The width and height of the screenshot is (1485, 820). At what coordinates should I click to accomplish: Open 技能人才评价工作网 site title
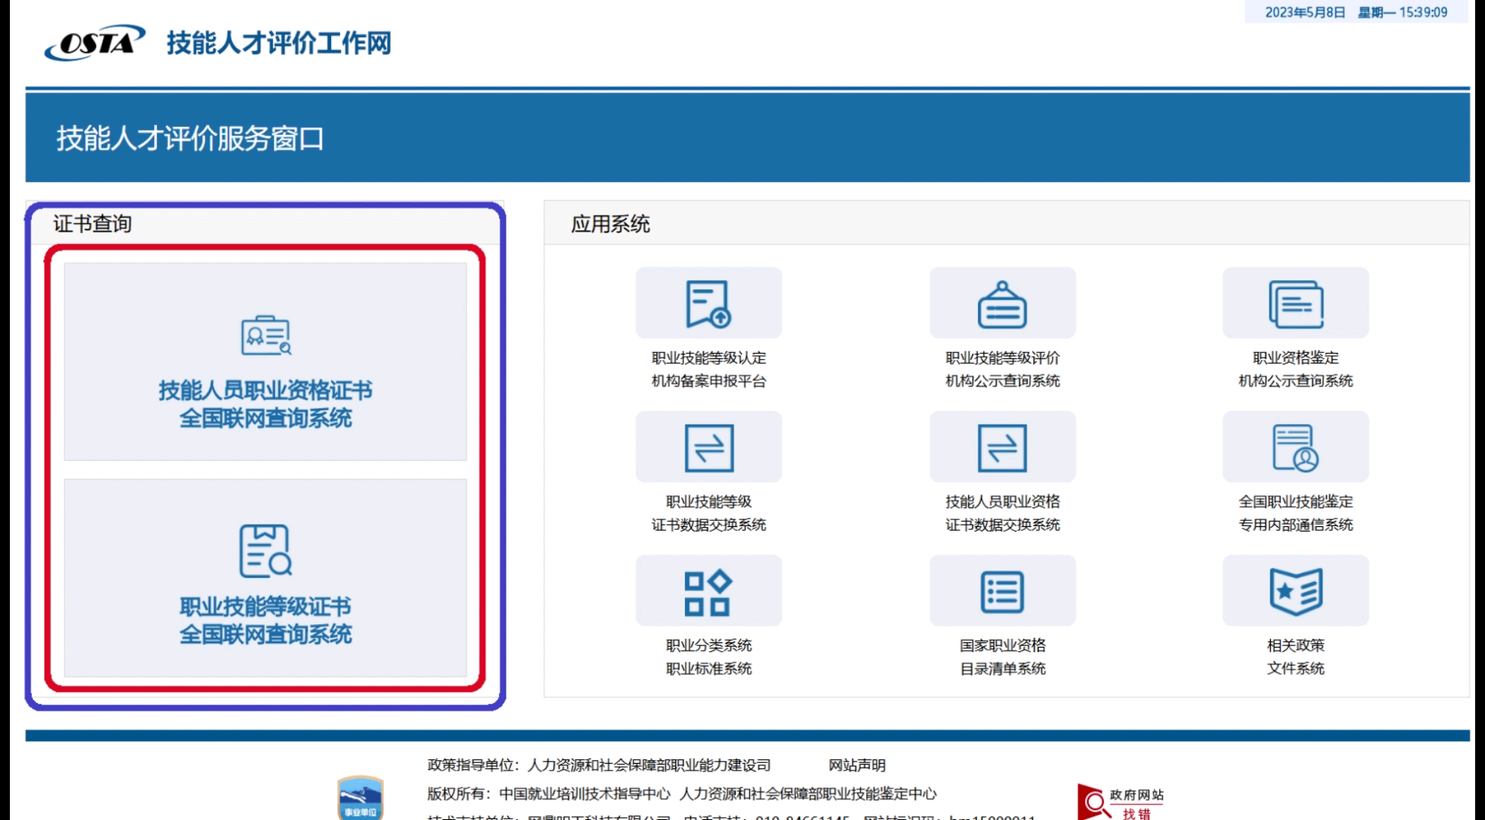click(x=279, y=43)
